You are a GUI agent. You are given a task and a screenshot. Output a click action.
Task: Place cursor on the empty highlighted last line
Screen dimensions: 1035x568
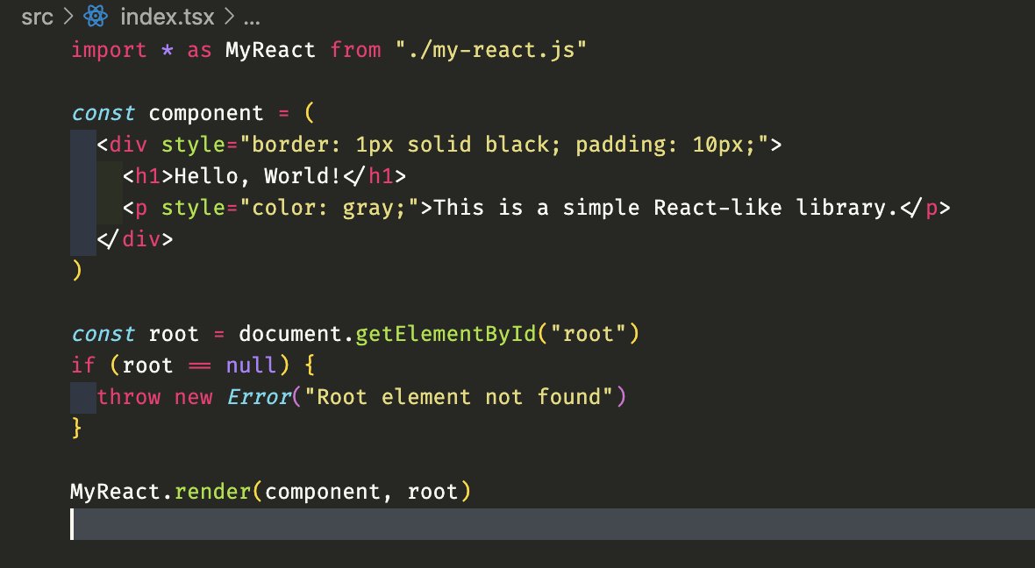click(x=553, y=524)
